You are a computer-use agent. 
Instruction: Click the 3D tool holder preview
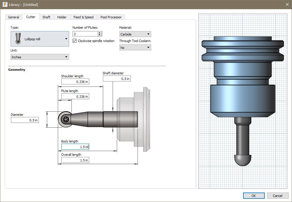pyautogui.click(x=243, y=101)
